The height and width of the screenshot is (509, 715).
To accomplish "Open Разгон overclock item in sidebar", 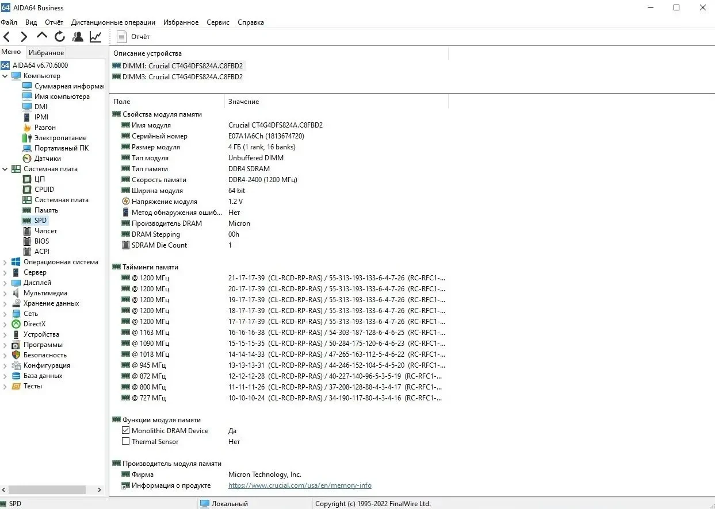I will [x=45, y=128].
